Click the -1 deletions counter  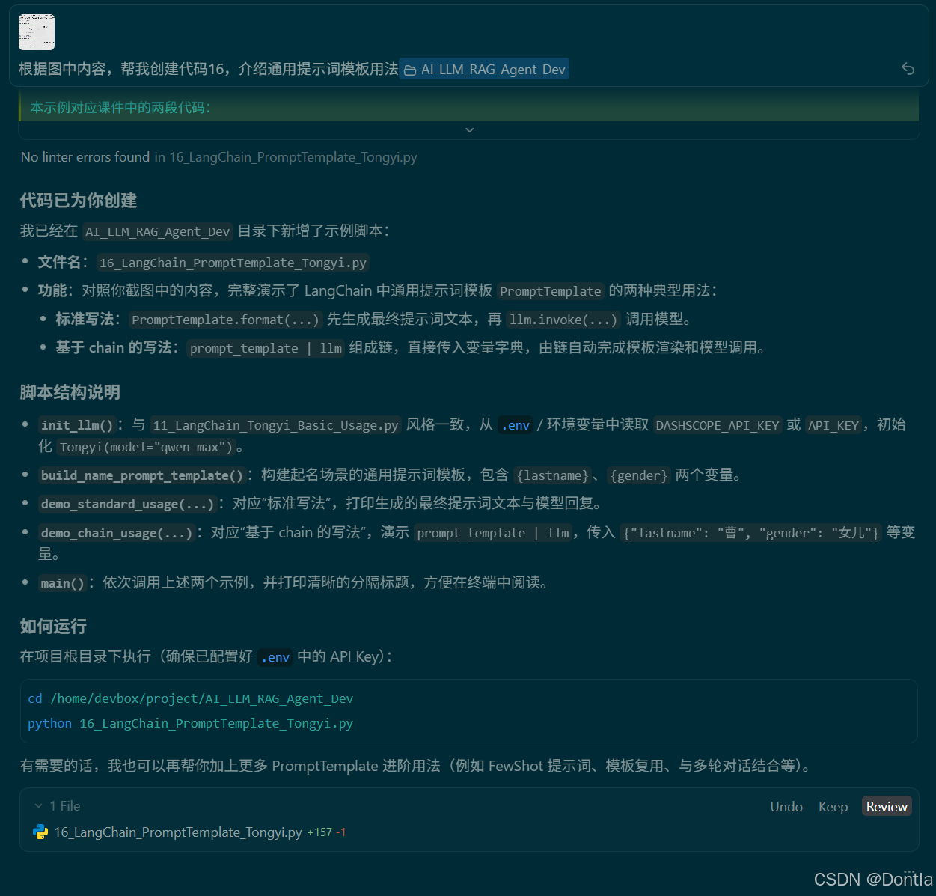point(340,832)
